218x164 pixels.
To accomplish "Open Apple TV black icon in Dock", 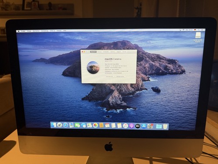I will pyautogui.click(x=138, y=126).
